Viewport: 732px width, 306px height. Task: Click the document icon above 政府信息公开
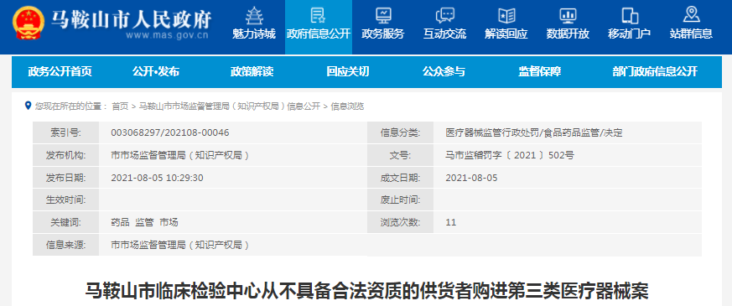coord(319,15)
